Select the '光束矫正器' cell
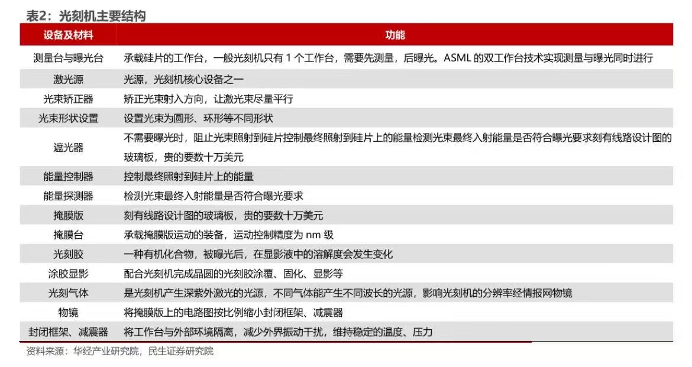The height and width of the screenshot is (367, 692). 69,99
